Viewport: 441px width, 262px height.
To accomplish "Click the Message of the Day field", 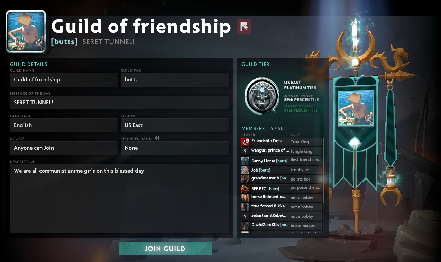I will tap(120, 103).
